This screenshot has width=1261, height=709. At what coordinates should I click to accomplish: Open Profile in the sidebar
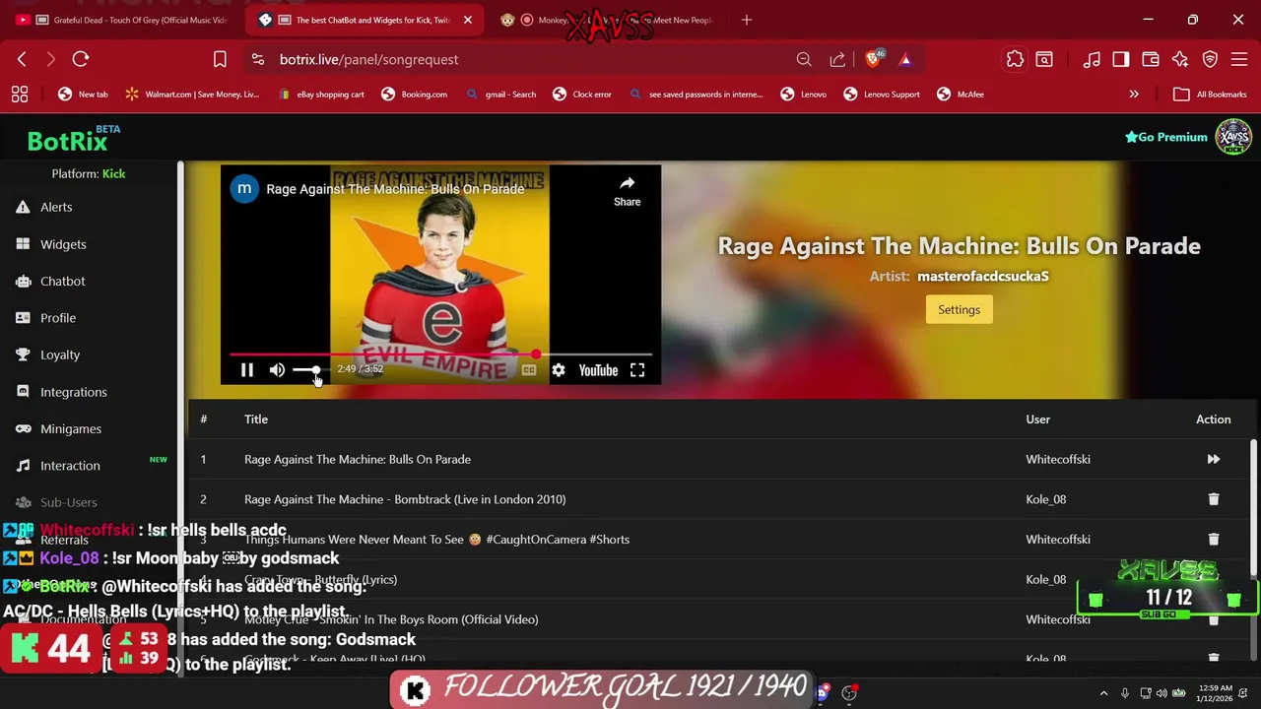(58, 318)
